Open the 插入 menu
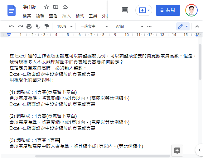This screenshot has width=203, height=159. coord(66,16)
